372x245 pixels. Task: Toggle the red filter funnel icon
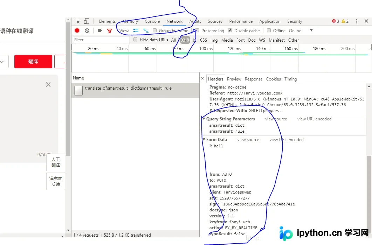coord(109,31)
